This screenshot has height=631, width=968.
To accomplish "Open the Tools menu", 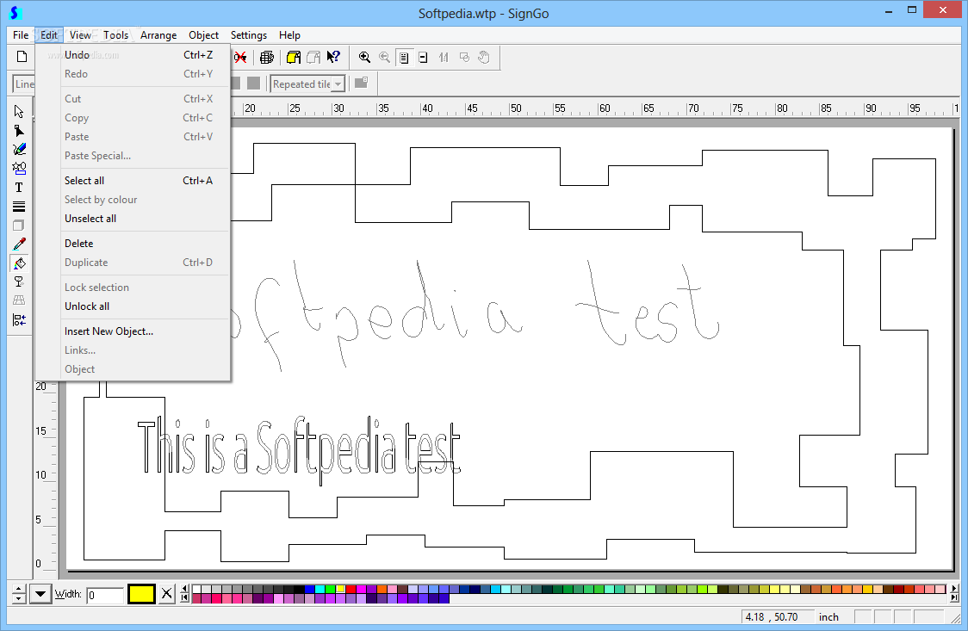I will pos(116,35).
